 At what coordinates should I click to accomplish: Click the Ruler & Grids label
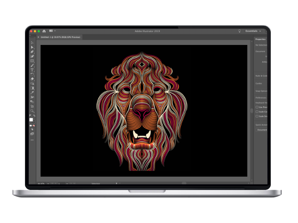261,76
